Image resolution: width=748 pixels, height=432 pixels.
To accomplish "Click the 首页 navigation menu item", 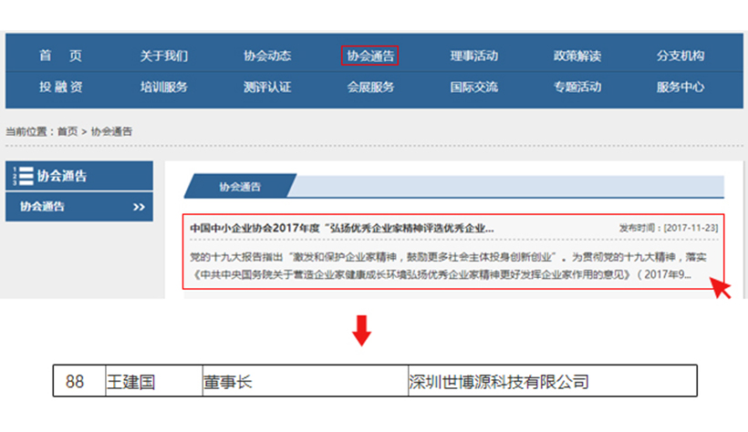I will (60, 56).
